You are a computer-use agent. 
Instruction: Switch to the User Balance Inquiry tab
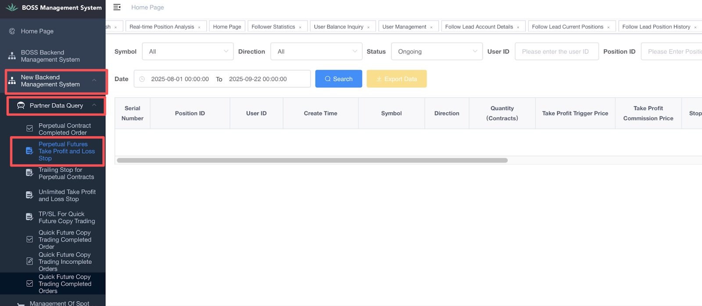pyautogui.click(x=338, y=27)
